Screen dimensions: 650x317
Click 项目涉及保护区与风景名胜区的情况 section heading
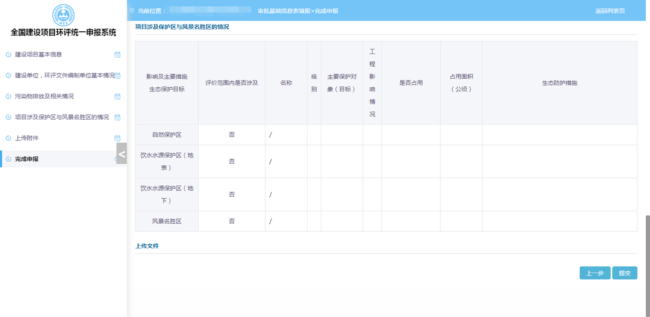coord(182,27)
